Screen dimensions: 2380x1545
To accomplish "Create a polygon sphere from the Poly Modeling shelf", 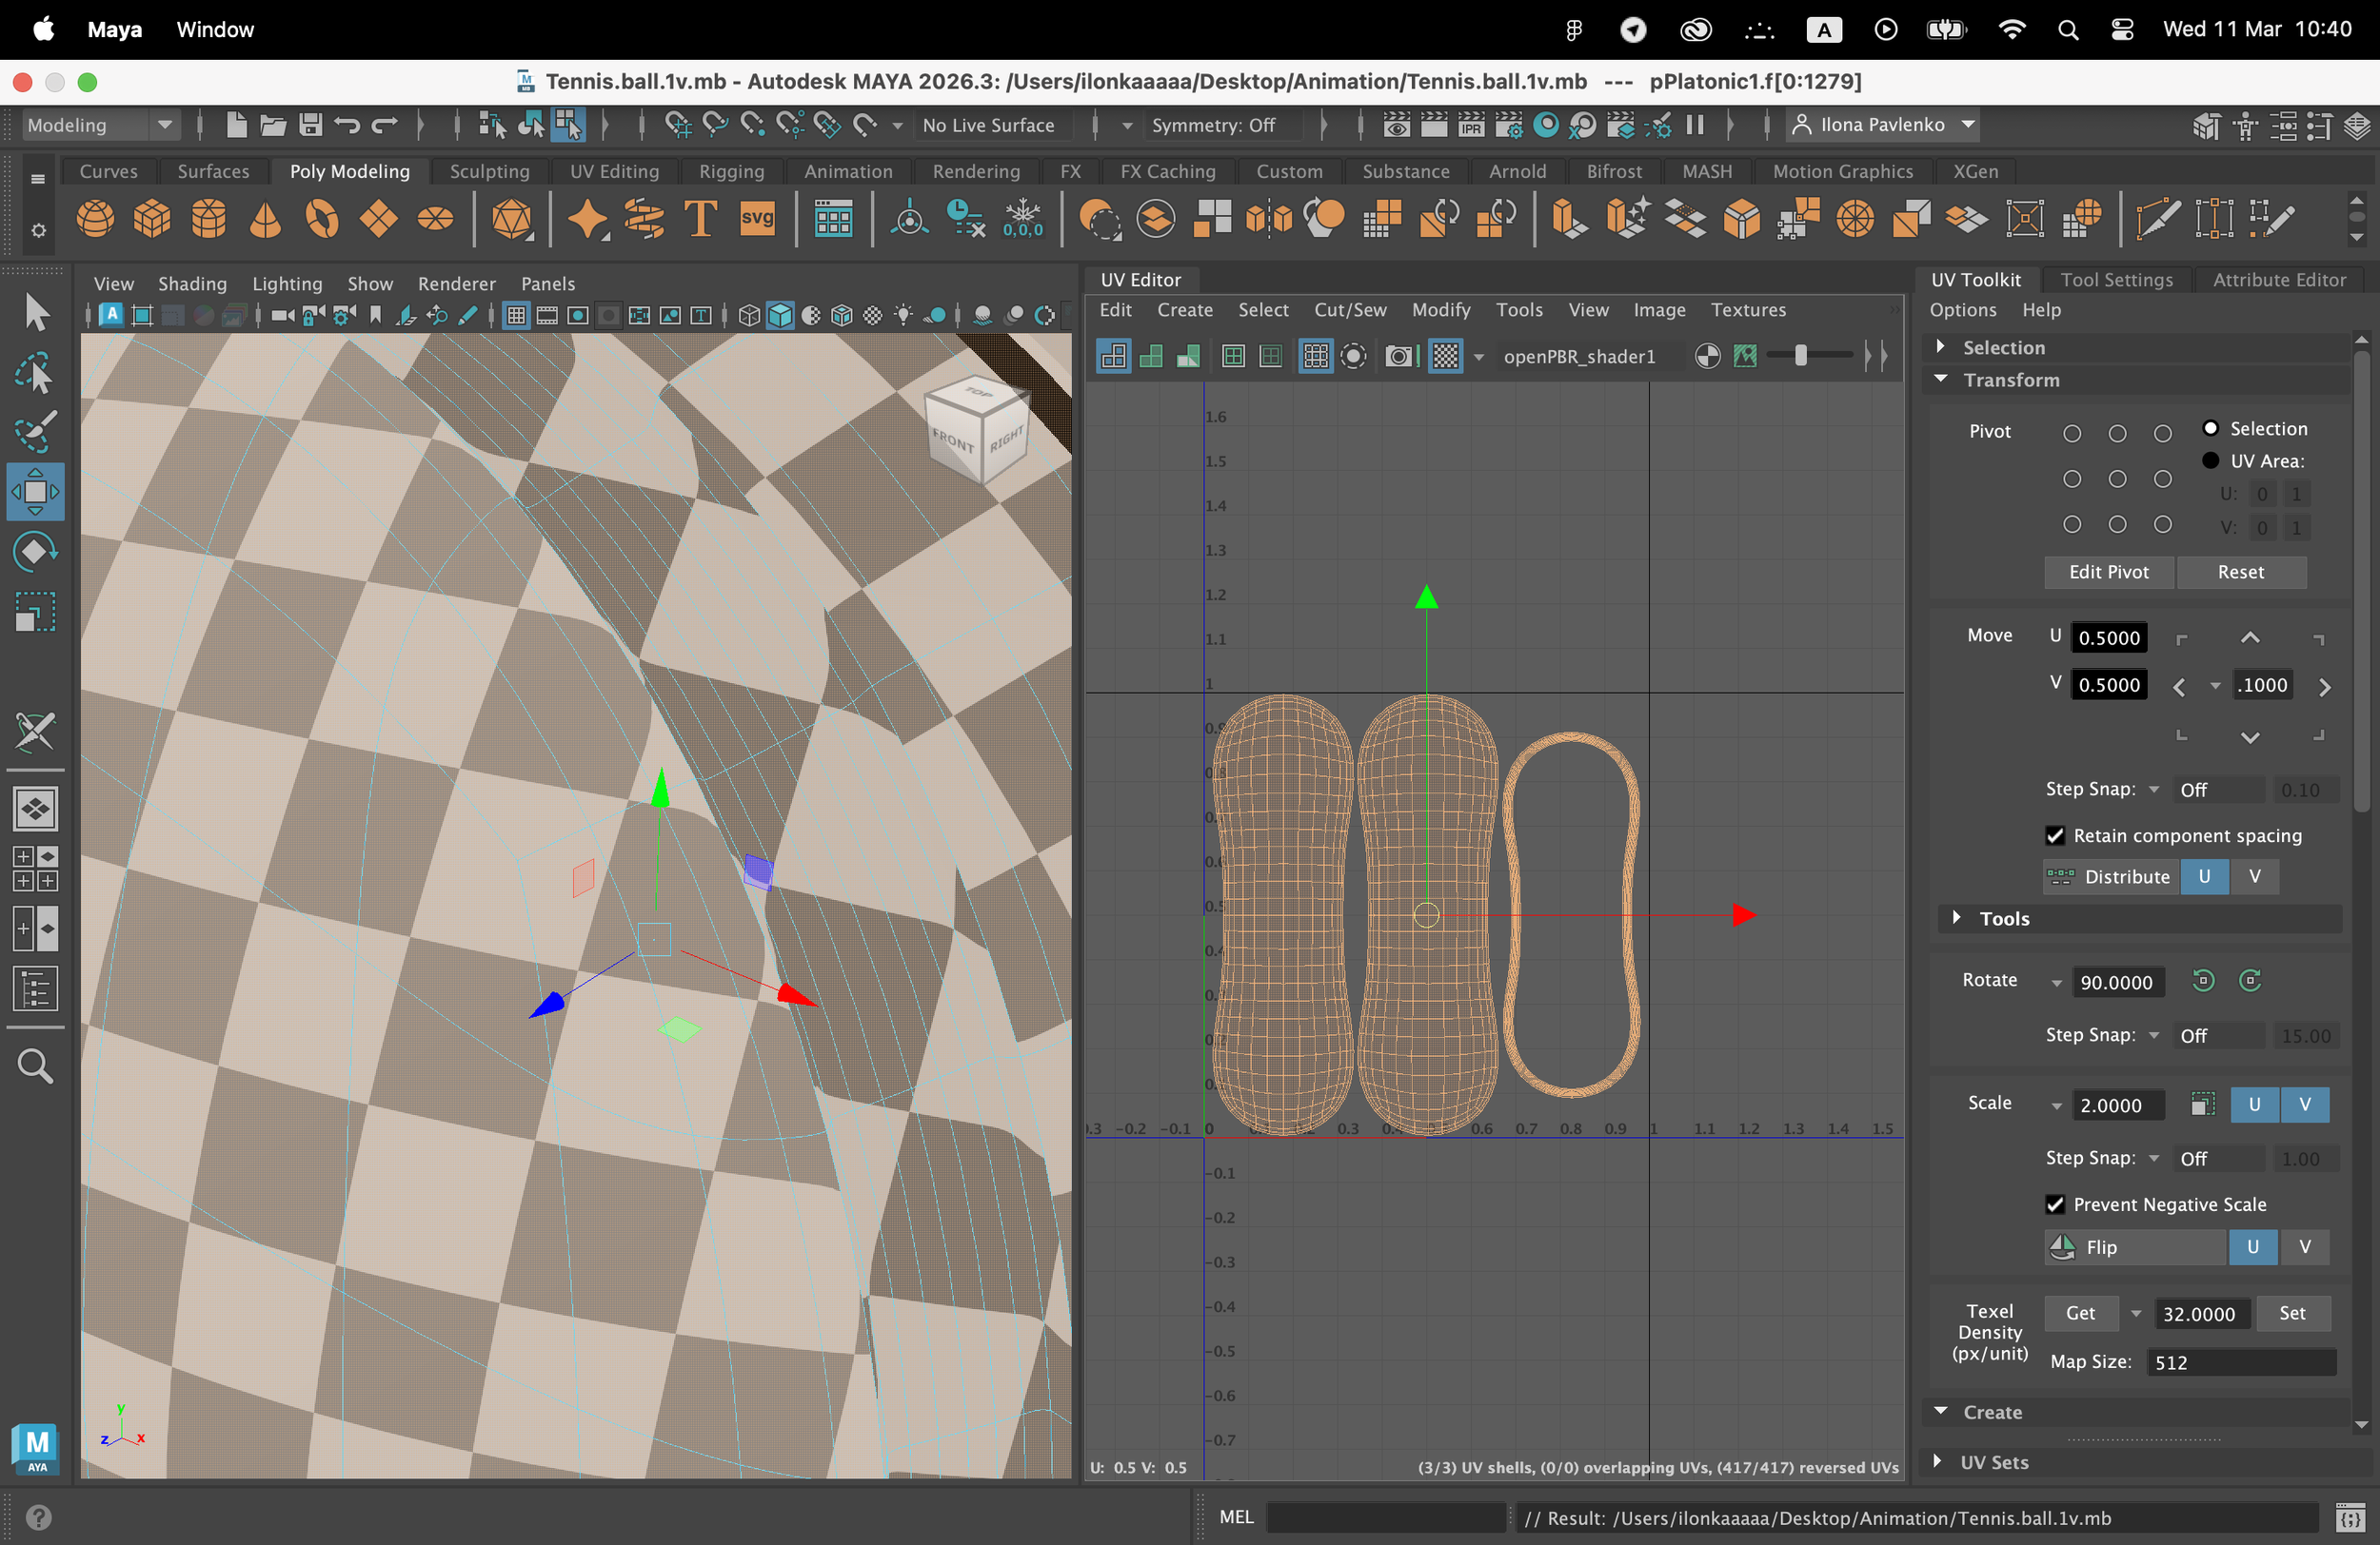I will click(x=94, y=218).
